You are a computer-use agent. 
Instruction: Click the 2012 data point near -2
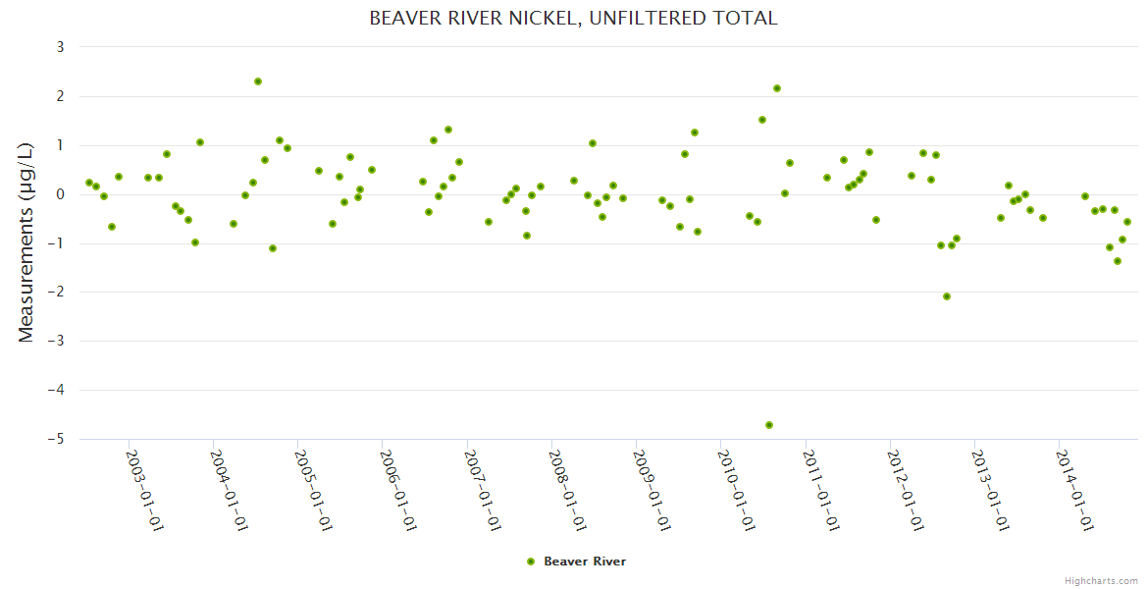[x=947, y=296]
